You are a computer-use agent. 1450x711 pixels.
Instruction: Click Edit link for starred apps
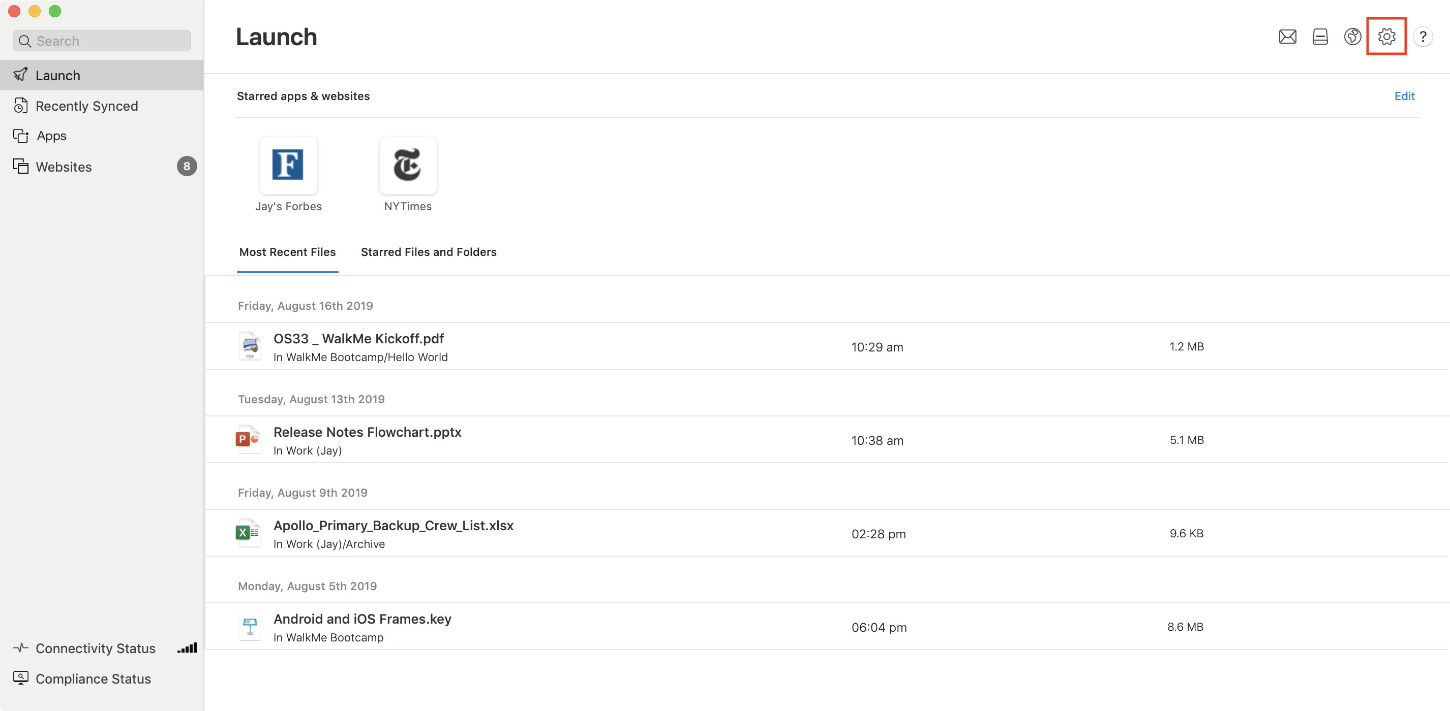coord(1404,96)
